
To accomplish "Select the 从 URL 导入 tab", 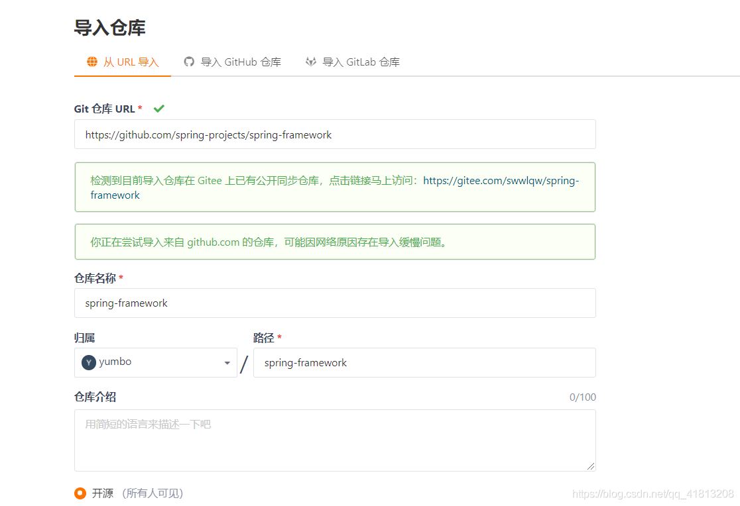I will 122,61.
